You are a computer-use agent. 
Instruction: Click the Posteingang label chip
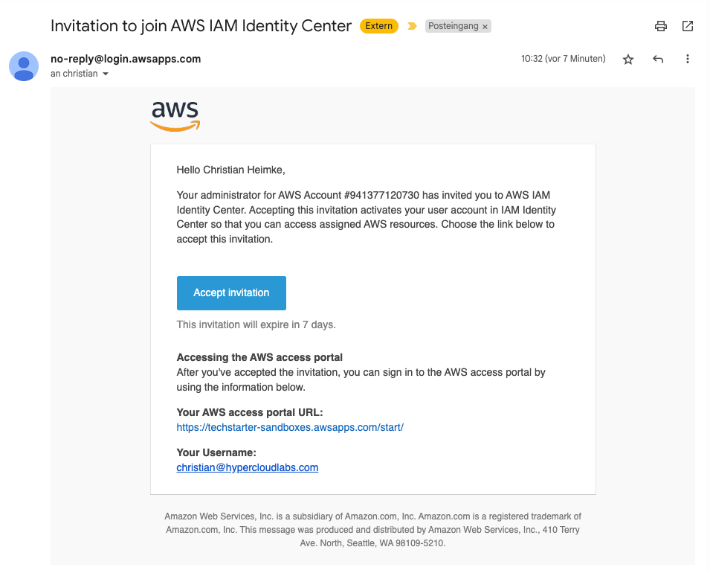[454, 26]
